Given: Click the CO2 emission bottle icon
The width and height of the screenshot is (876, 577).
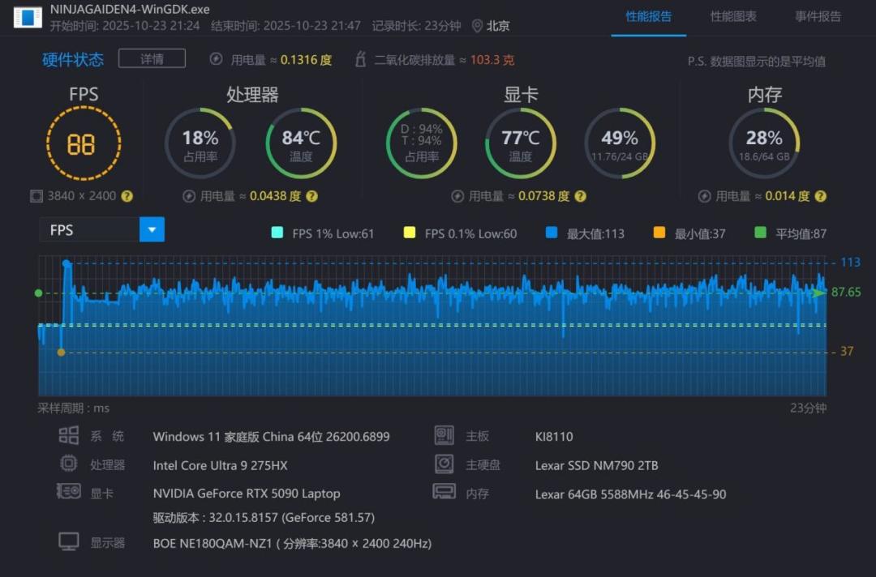Looking at the screenshot, I should 361,59.
